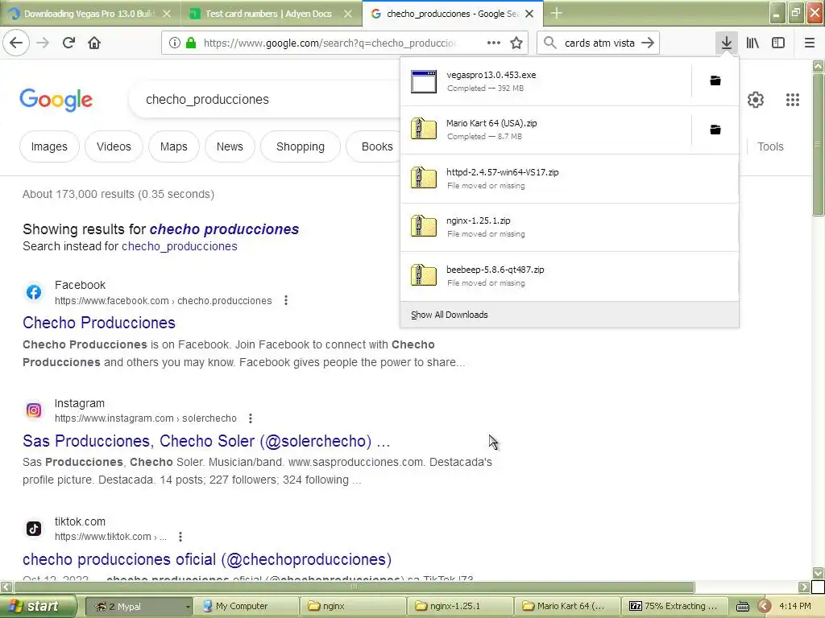Reload the current page
The width and height of the screenshot is (825, 618).
click(68, 43)
